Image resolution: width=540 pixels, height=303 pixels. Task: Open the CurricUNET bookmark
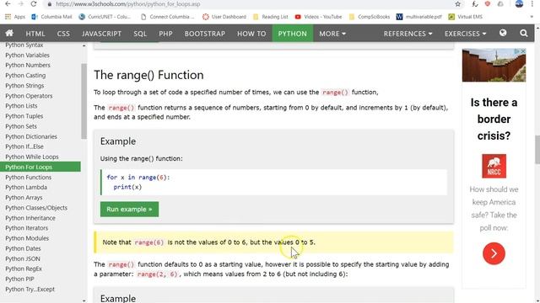click(x=105, y=17)
